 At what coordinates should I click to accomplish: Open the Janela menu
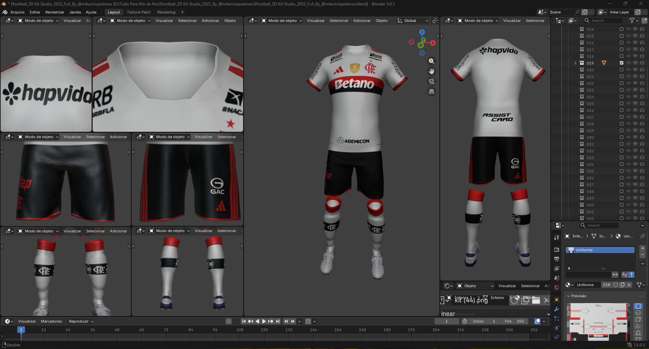tap(75, 12)
